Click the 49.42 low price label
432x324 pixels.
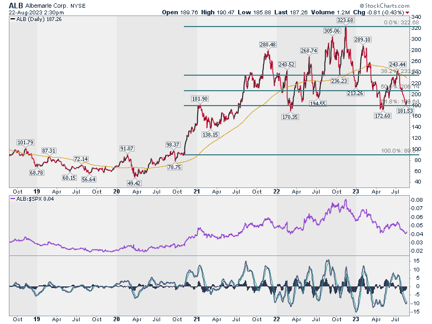134,183
